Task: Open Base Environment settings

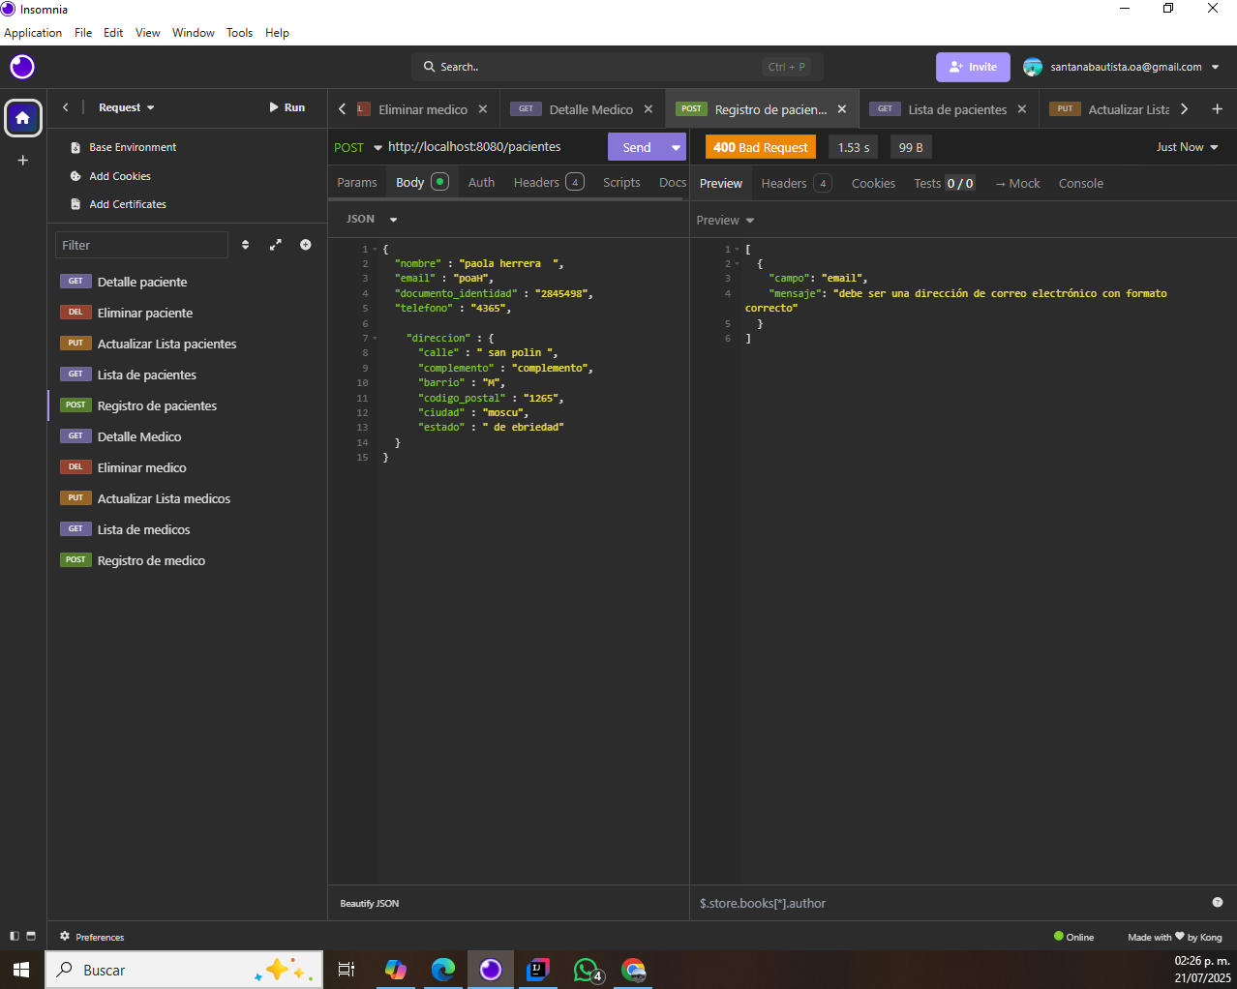Action: (123, 147)
